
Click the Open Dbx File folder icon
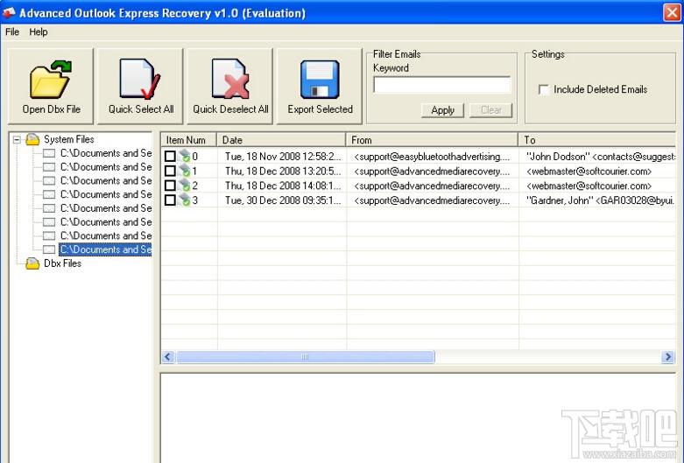click(51, 79)
